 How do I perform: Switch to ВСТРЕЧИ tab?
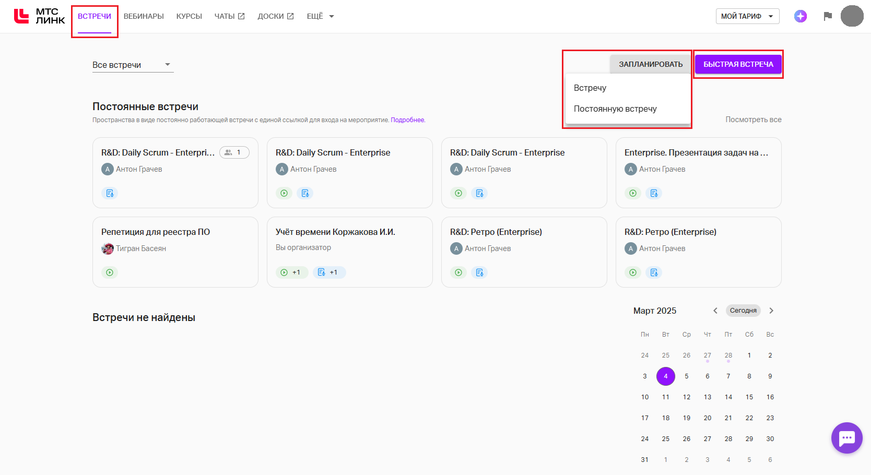[95, 16]
